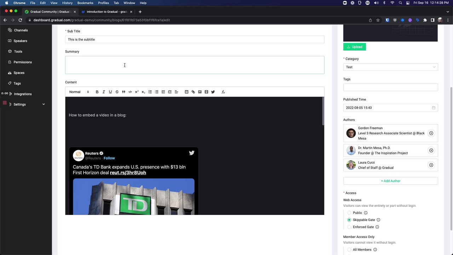Open the Normal text style dropdown

point(79,92)
